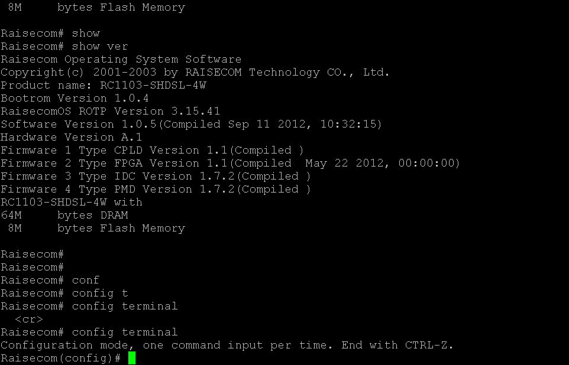This screenshot has height=365, width=569.
Task: Click the 'Bootrom Version 1.0.4' line
Action: (75, 98)
